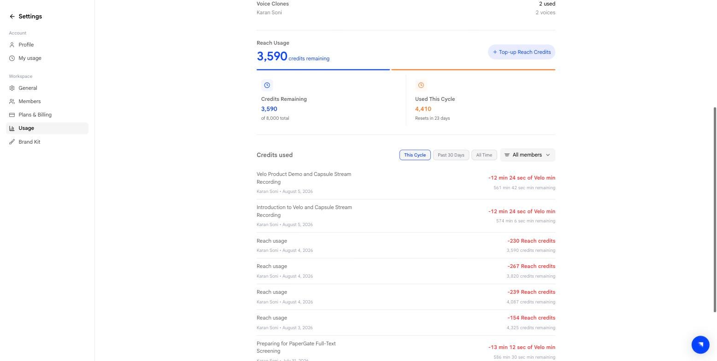Click Karan Soni • August 3, 2026 line
Viewport: 717px width, 361px height.
point(284,328)
